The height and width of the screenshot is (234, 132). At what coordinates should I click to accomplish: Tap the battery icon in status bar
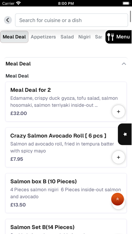click(126, 3)
